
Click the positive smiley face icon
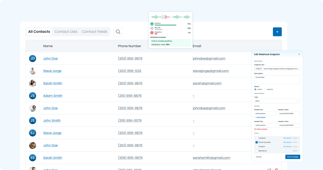coord(152,24)
